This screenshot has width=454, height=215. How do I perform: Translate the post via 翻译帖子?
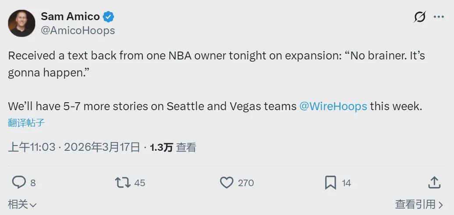coord(26,123)
